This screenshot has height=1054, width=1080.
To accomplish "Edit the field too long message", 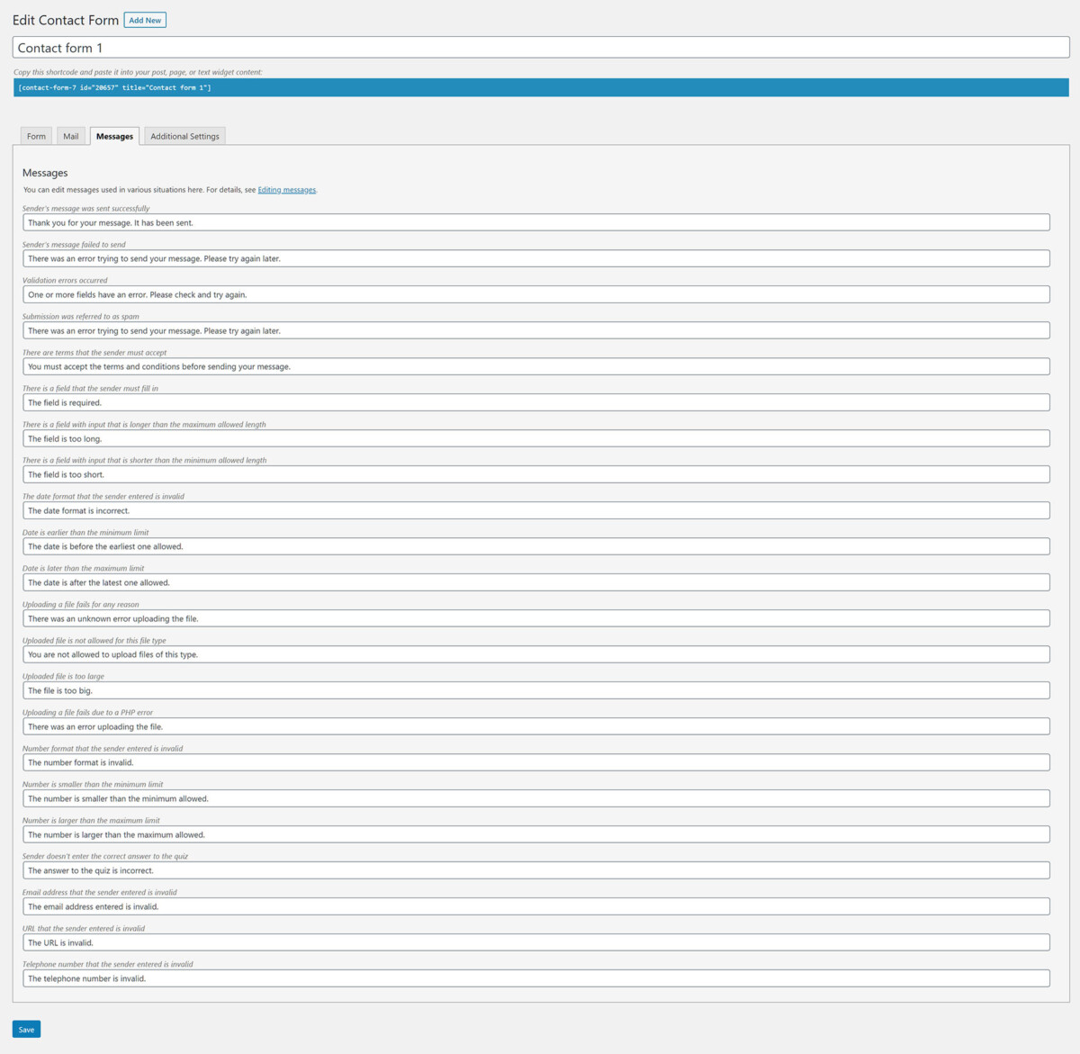I will (536, 438).
